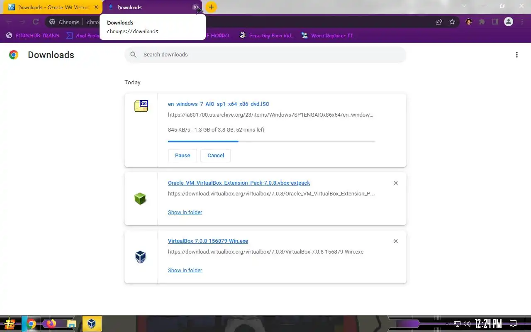Open the pinned avatar extension icon
This screenshot has height=332, width=531.
click(x=469, y=22)
